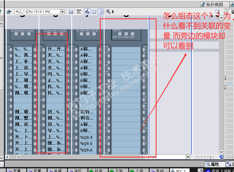The image size is (234, 172).
Task: Click the show module width icon
Action: coord(71,12)
